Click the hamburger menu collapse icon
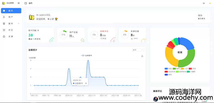This screenshot has width=214, height=103. (x=19, y=3)
